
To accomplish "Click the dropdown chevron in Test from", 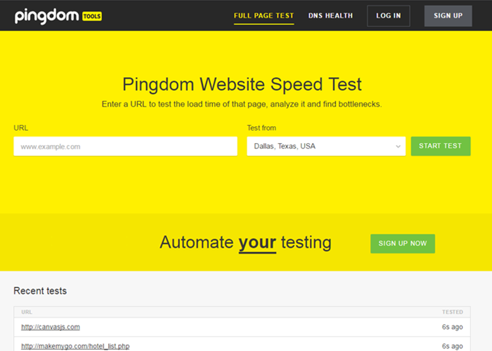I will (x=398, y=146).
